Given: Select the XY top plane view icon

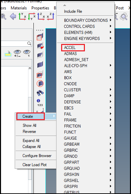Looking at the screenshot, I should click(x=22, y=16).
